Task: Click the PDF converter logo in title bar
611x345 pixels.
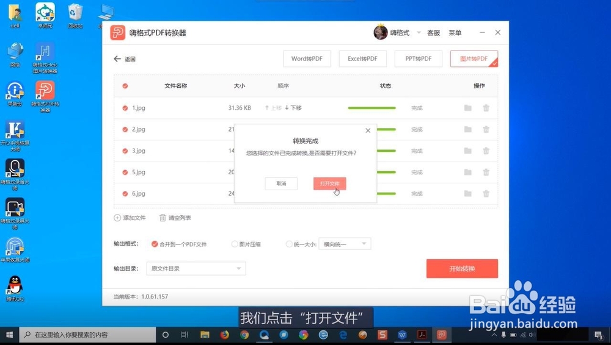Action: pyautogui.click(x=118, y=33)
